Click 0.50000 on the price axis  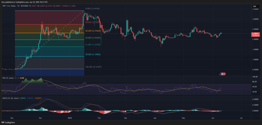tap(255, 70)
